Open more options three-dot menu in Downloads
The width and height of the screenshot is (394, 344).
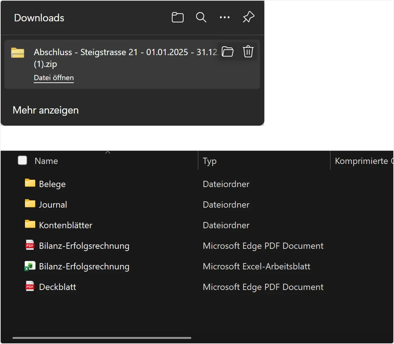point(225,17)
